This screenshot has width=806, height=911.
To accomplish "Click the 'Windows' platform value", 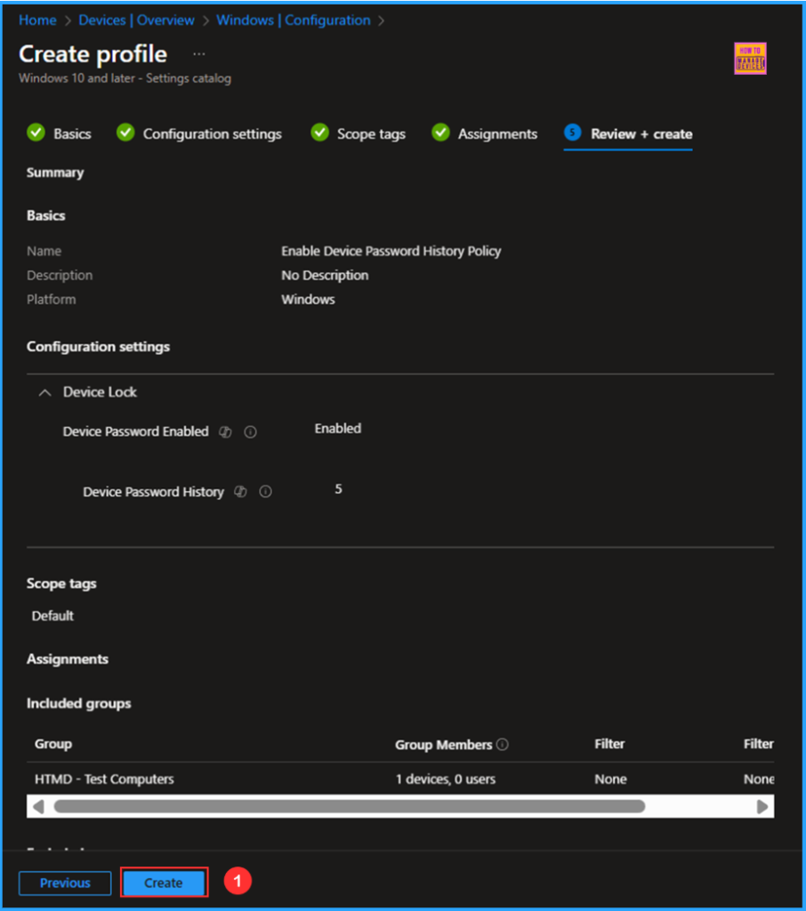I will pyautogui.click(x=308, y=300).
